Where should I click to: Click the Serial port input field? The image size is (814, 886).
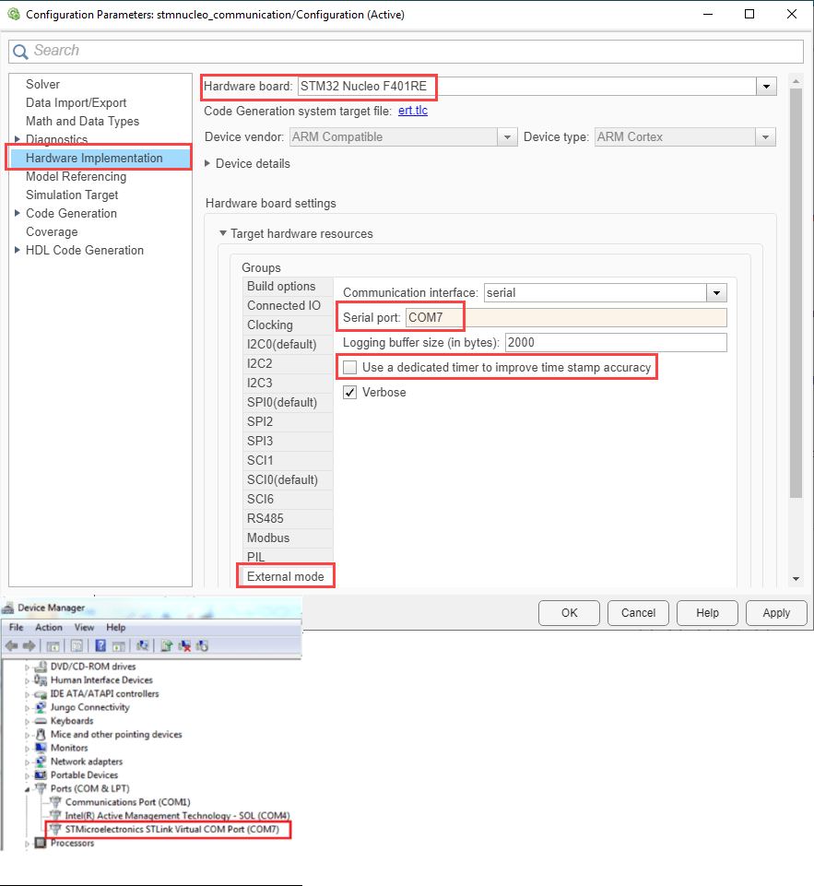pyautogui.click(x=564, y=318)
